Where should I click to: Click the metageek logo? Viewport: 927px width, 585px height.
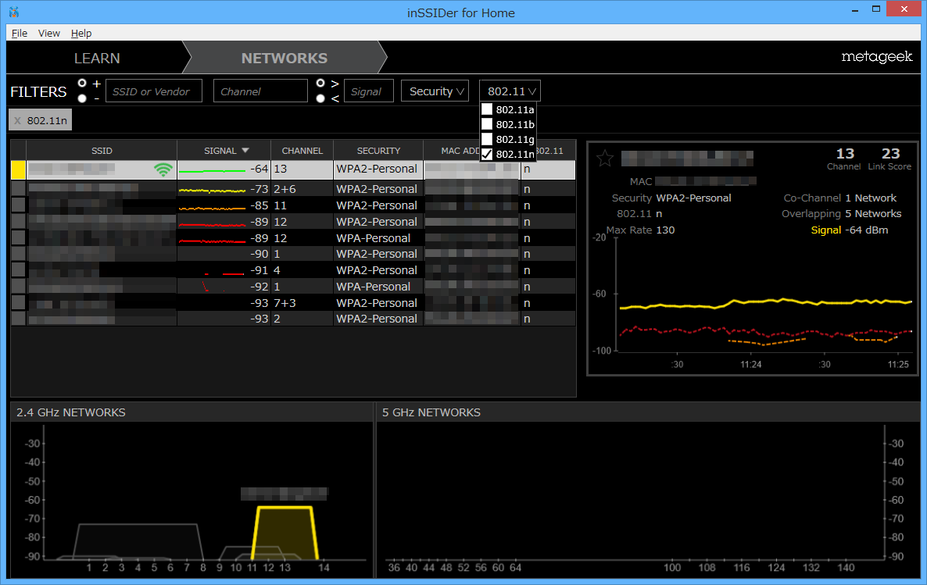[877, 57]
